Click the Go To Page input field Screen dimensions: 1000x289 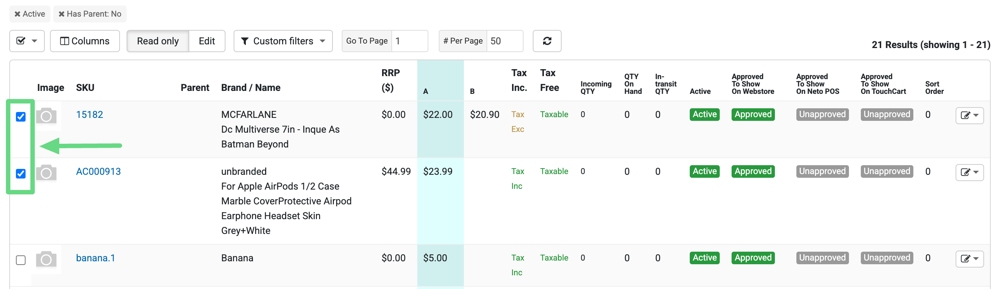tap(409, 41)
